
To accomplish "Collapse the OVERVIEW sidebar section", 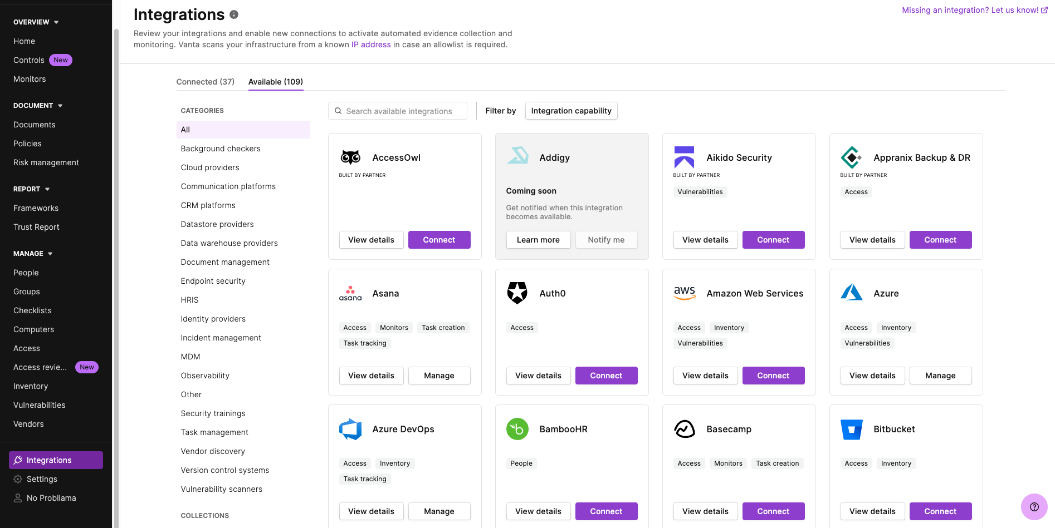I will 36,22.
